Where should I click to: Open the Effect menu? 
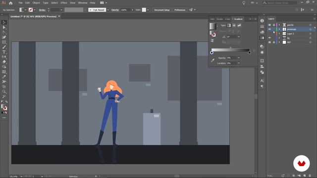pyautogui.click(x=64, y=3)
